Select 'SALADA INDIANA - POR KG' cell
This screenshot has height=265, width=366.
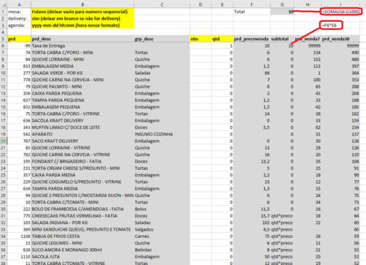[83, 223]
